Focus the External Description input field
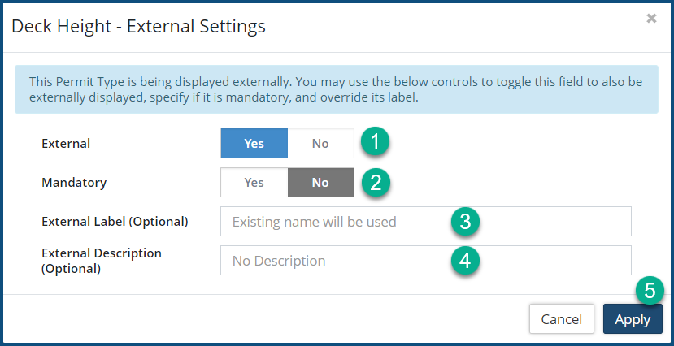The height and width of the screenshot is (346, 674). coord(333,261)
